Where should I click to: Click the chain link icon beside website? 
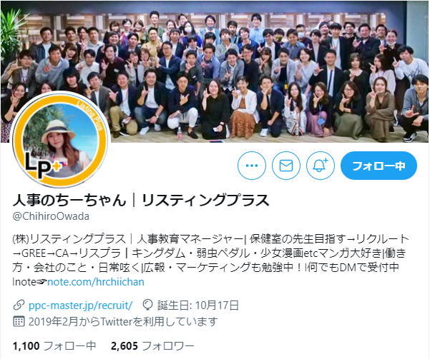coord(19,305)
